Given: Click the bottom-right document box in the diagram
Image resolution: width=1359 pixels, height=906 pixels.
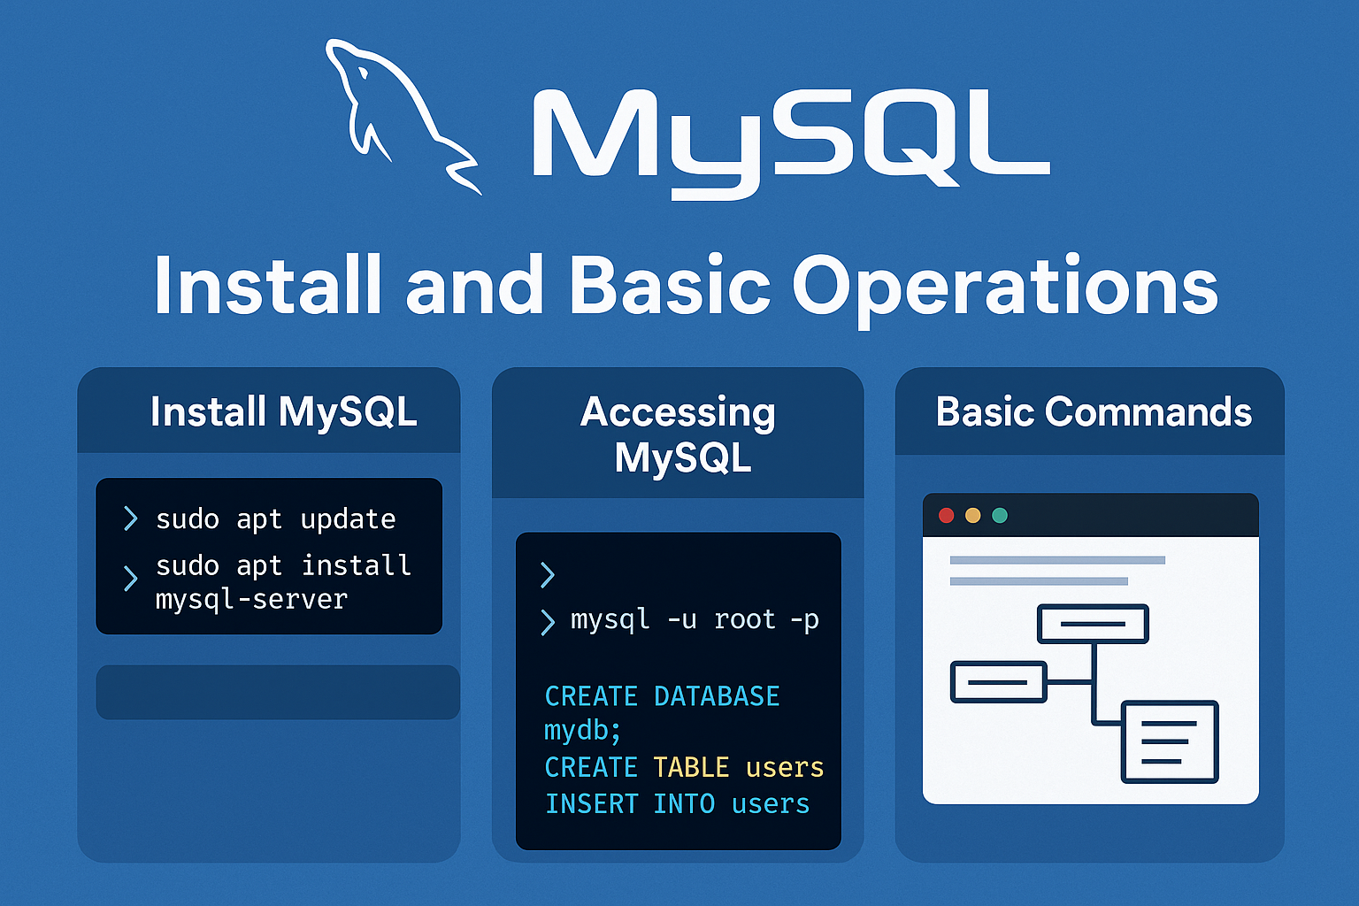Looking at the screenshot, I should (x=1170, y=741).
